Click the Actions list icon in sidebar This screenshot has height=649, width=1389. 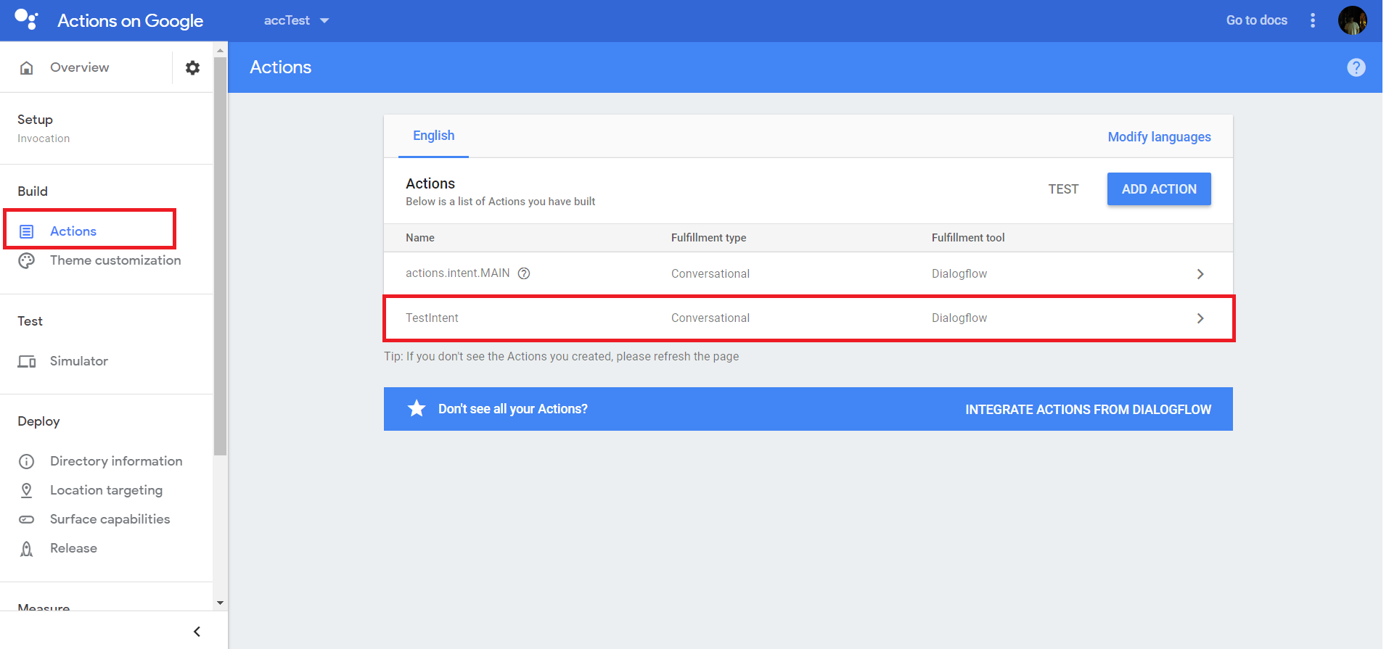(27, 231)
